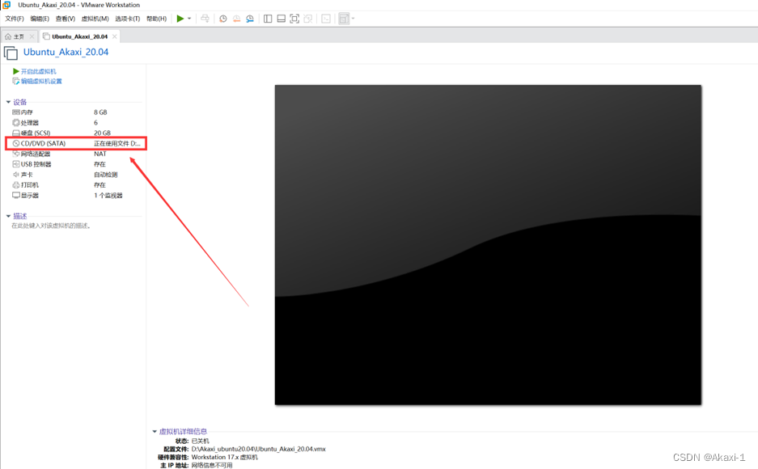Collapse the 虚拟机详细信息 section
The height and width of the screenshot is (469, 758).
[x=155, y=431]
